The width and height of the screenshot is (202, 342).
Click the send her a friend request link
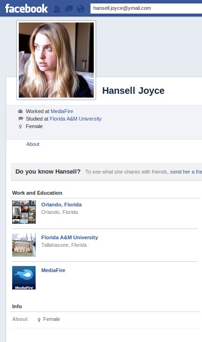click(x=186, y=172)
